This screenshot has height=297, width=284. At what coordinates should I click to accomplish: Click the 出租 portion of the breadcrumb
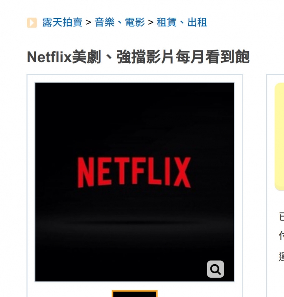pos(197,22)
